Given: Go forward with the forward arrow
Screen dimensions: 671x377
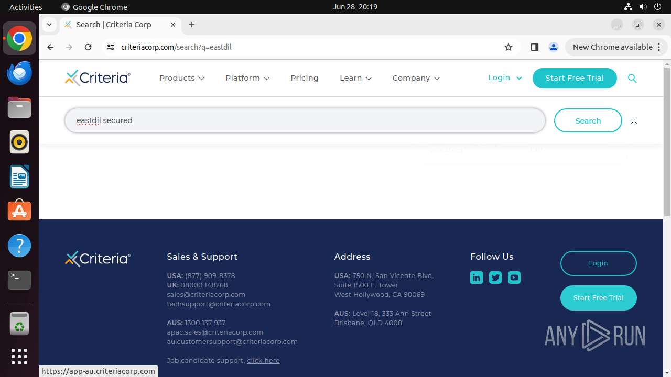Looking at the screenshot, I should click(x=69, y=47).
